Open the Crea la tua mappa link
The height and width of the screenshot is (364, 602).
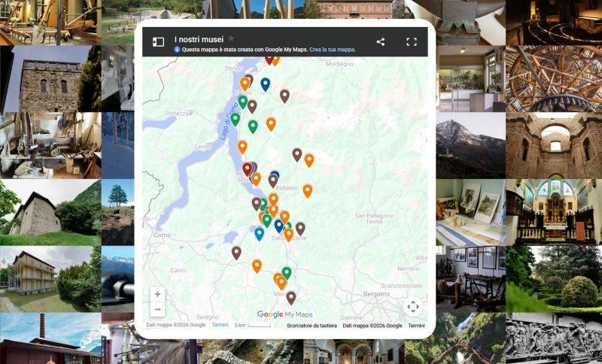[333, 50]
